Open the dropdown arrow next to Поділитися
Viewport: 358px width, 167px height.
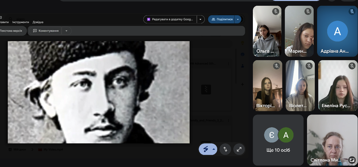(238, 19)
